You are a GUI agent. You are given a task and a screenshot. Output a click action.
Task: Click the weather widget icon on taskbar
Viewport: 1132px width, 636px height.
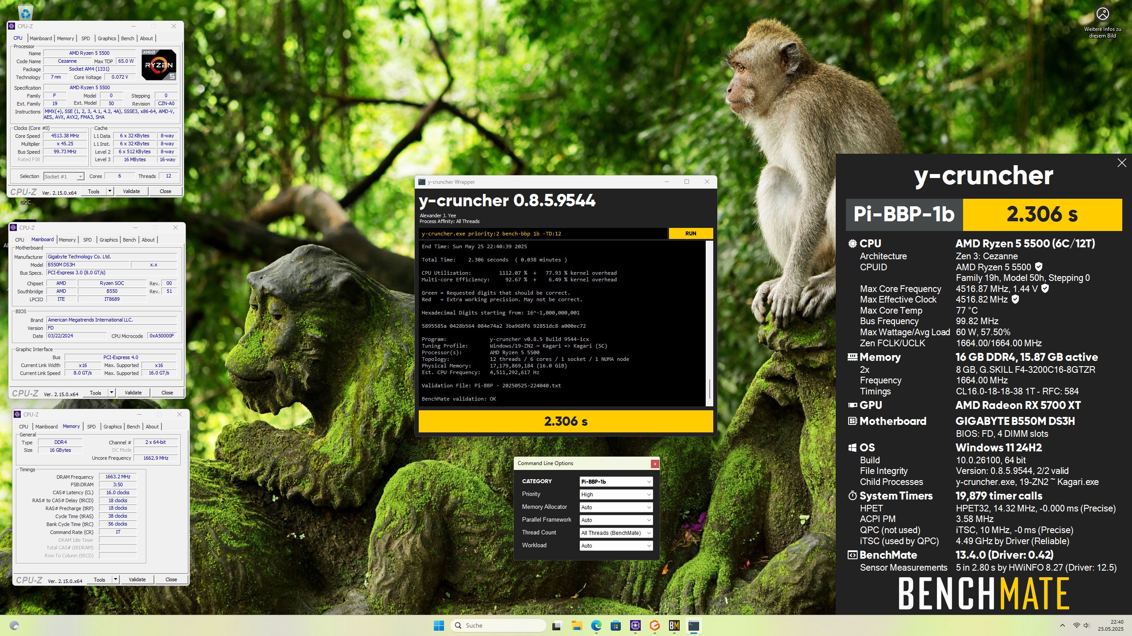point(14,625)
